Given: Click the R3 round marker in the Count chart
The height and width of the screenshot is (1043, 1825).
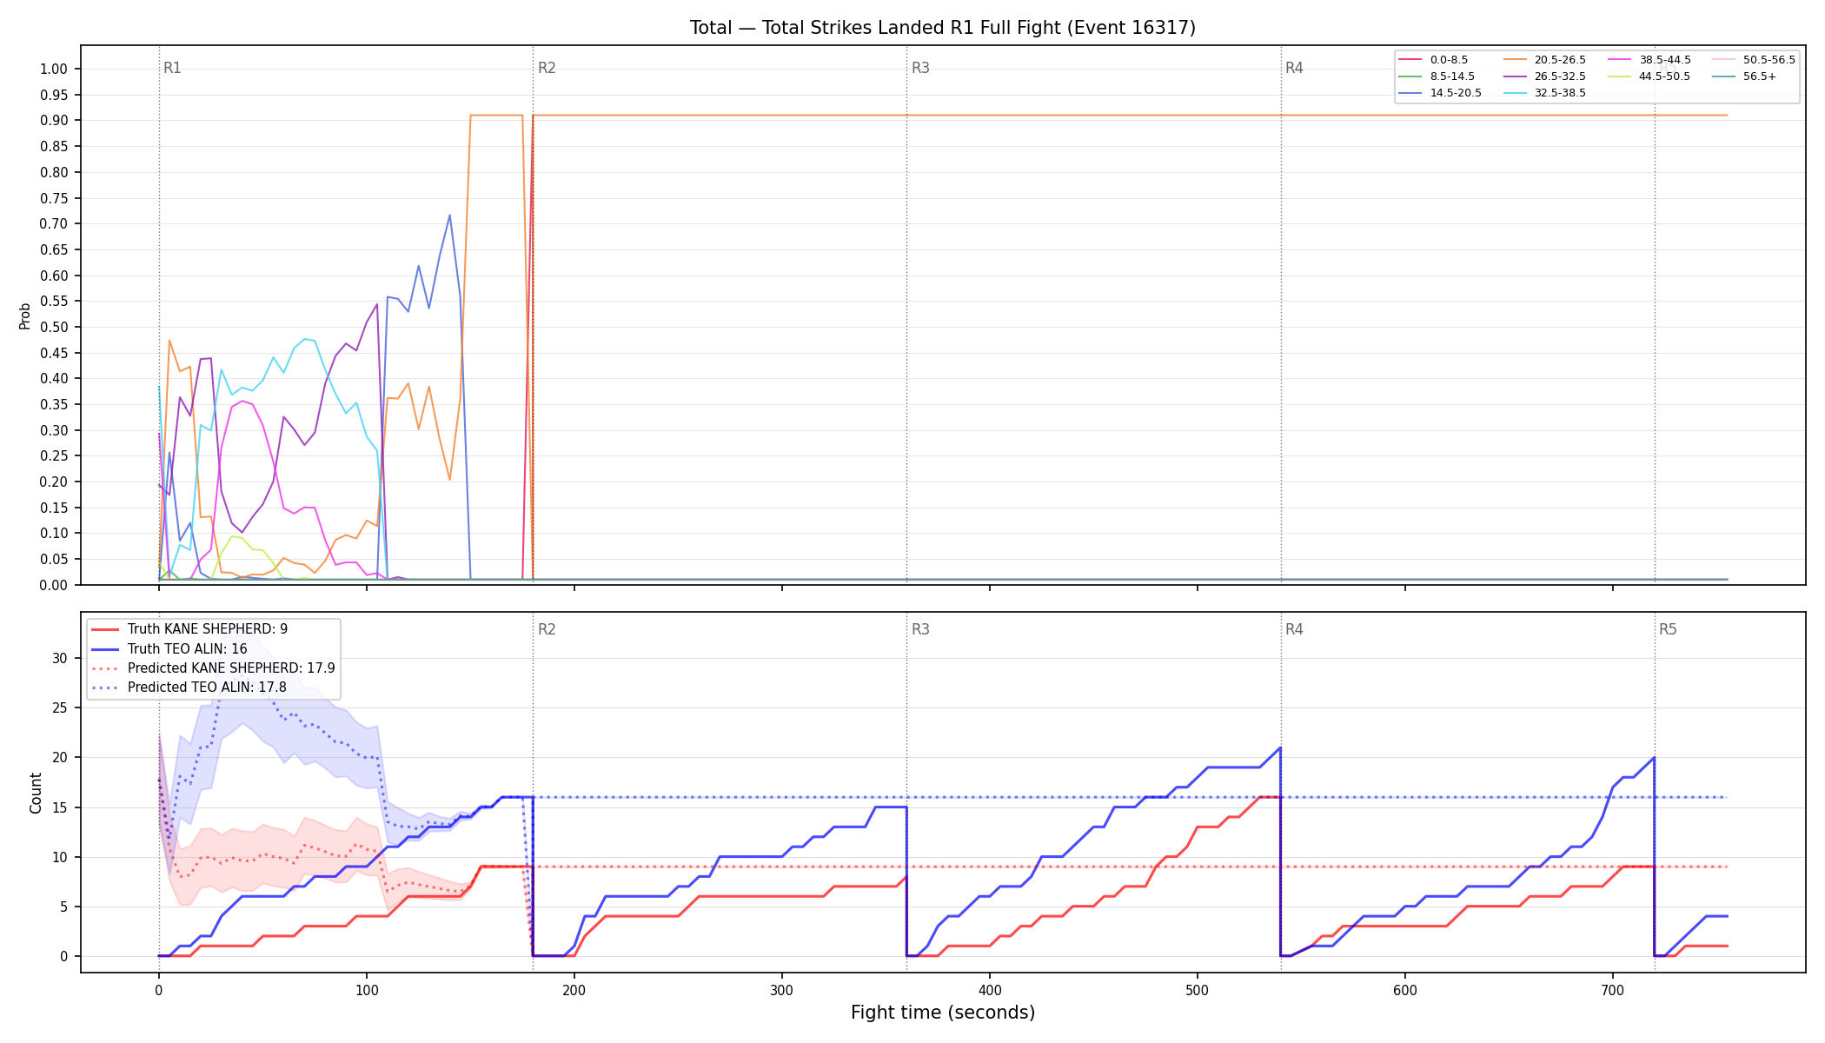Looking at the screenshot, I should pos(920,629).
